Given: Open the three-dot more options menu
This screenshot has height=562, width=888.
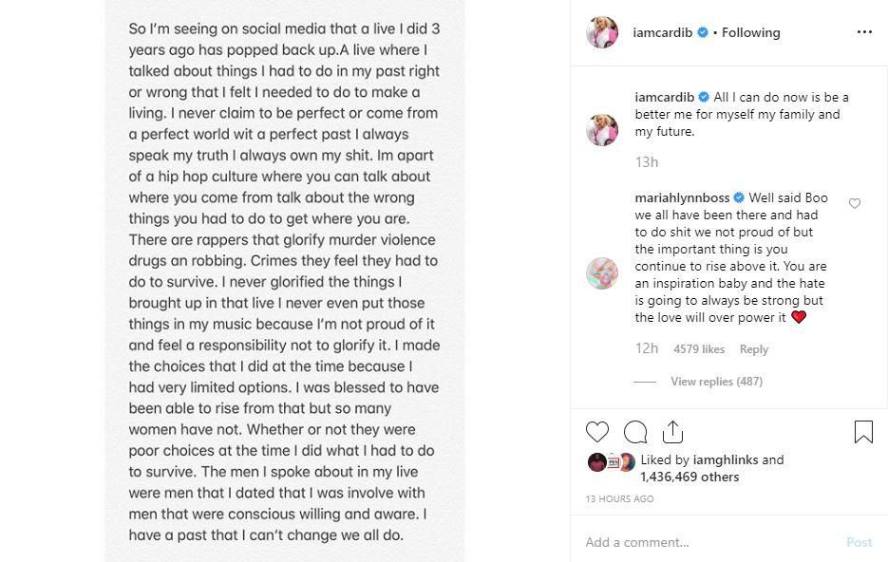Looking at the screenshot, I should tap(863, 32).
